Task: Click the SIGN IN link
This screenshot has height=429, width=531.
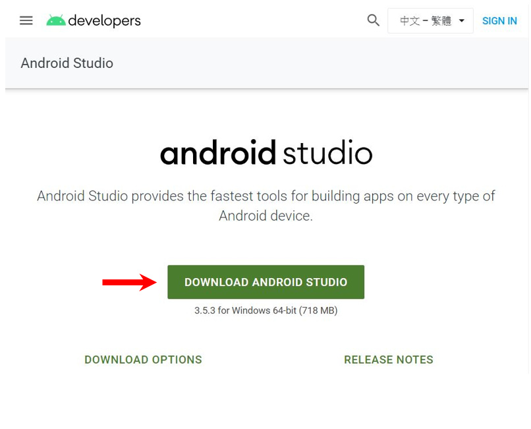Action: (x=499, y=21)
